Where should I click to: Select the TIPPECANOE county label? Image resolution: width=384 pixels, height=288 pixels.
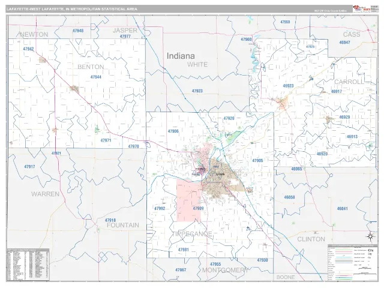pyautogui.click(x=192, y=233)
